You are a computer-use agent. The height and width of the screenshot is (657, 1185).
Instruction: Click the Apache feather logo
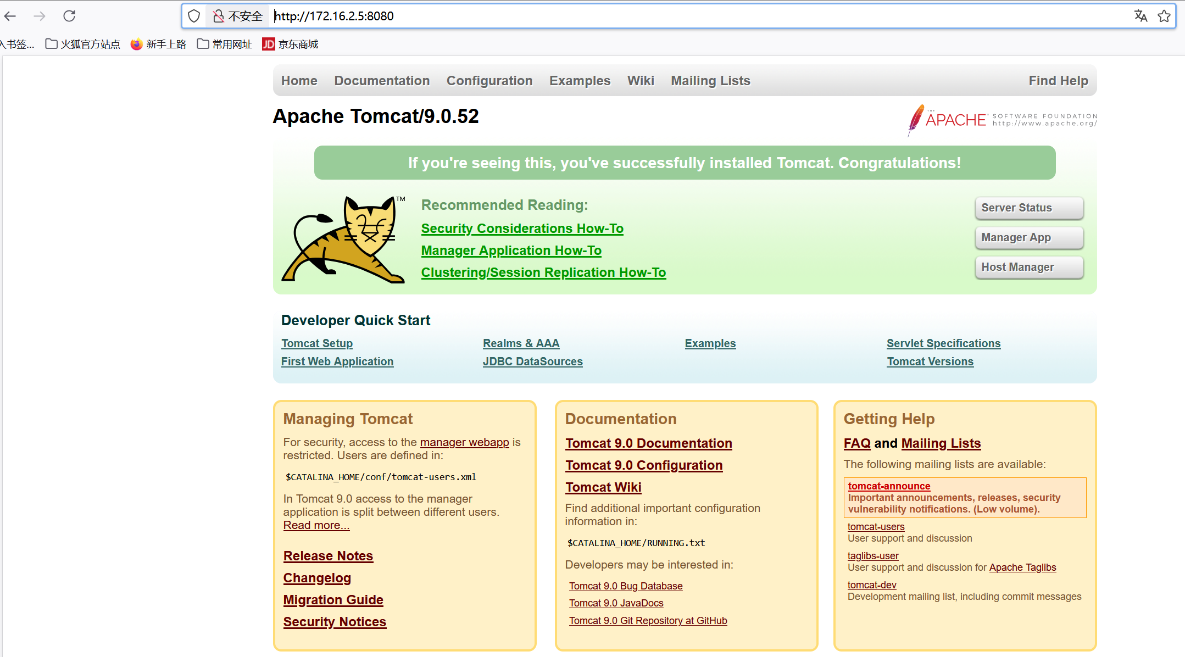click(x=915, y=120)
